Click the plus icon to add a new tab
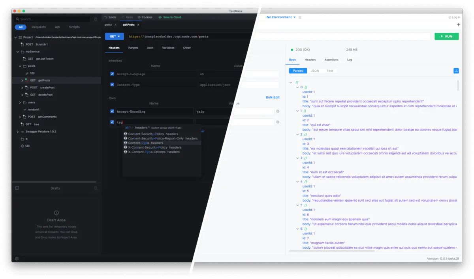Screen dimensions: 474x279 (458, 24)
